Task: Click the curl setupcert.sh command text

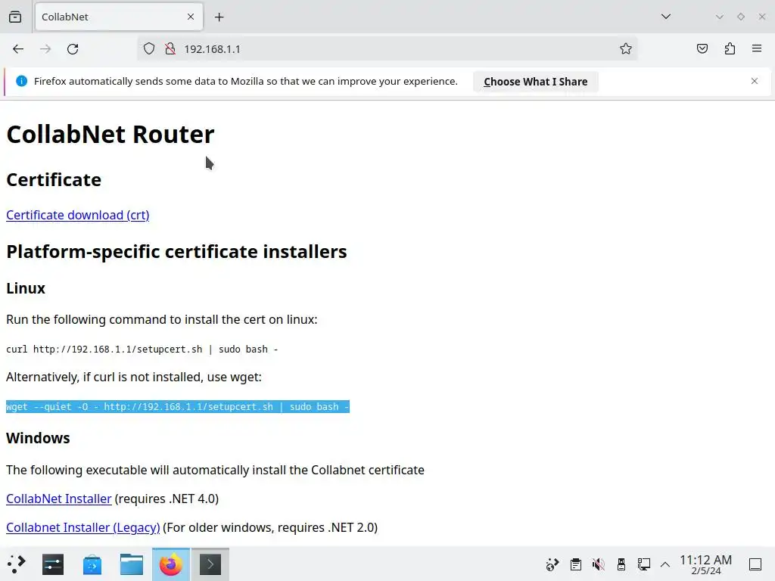Action: pyautogui.click(x=142, y=350)
